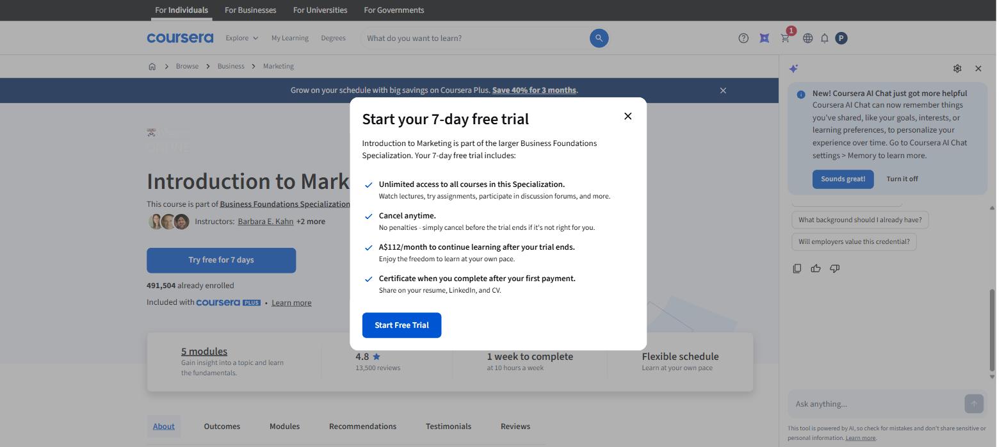Click Turn it off for chat memory
The image size is (1004, 447).
tap(902, 179)
